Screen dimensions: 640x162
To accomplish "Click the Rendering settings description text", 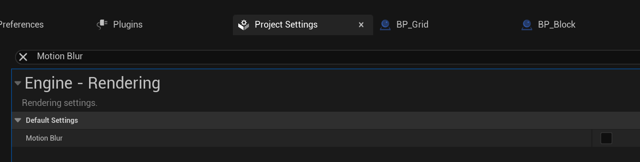I will 60,103.
